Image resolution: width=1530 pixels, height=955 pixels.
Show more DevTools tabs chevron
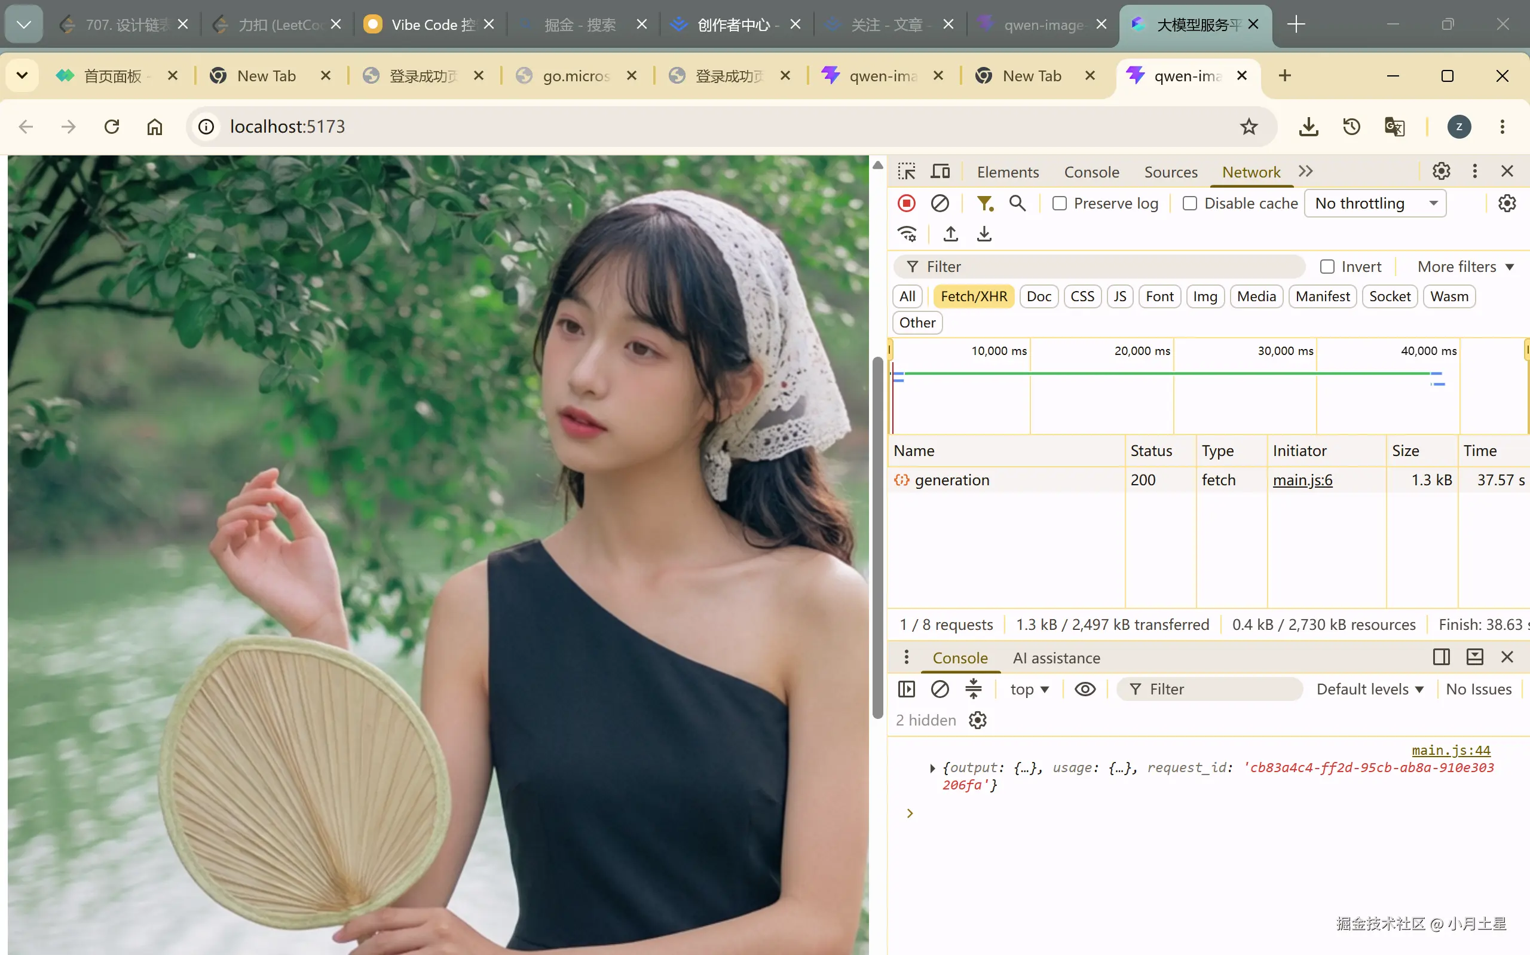(1305, 171)
